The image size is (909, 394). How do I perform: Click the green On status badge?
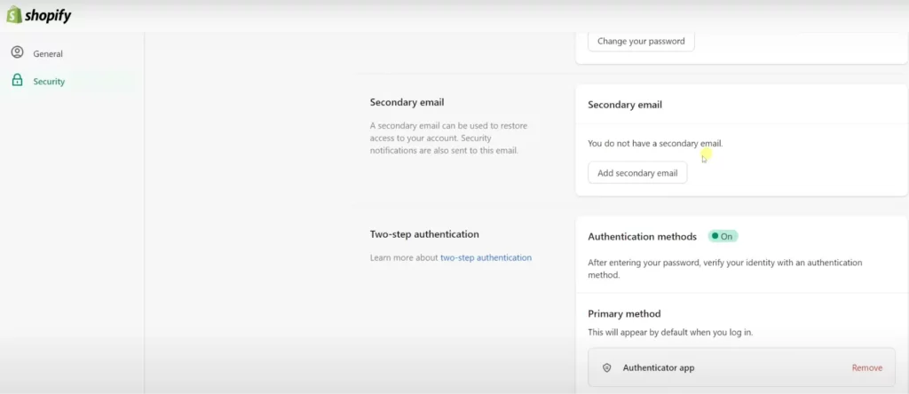click(723, 236)
